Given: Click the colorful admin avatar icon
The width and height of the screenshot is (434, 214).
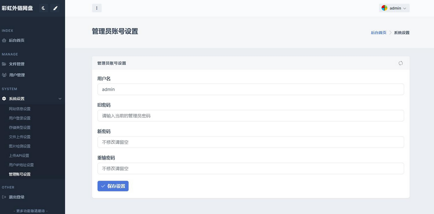Looking at the screenshot, I should coord(384,8).
